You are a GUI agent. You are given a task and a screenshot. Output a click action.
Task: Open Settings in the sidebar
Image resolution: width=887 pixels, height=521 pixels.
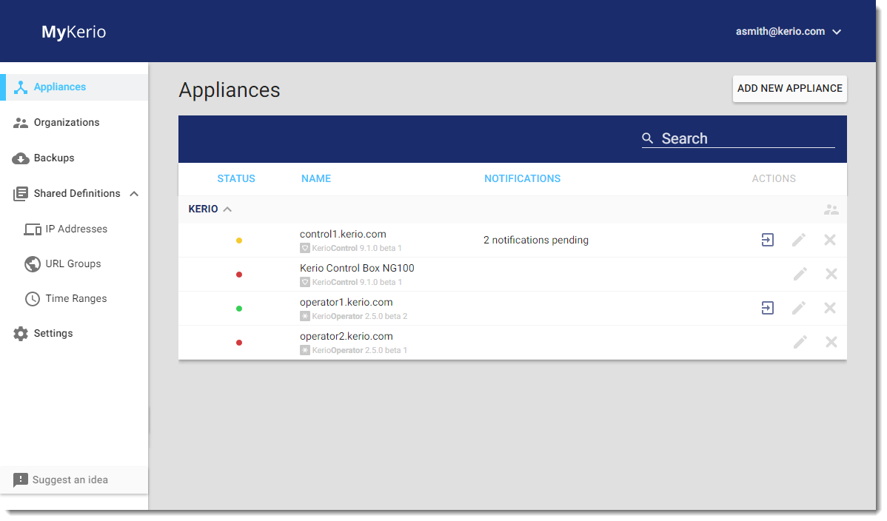[x=53, y=333]
